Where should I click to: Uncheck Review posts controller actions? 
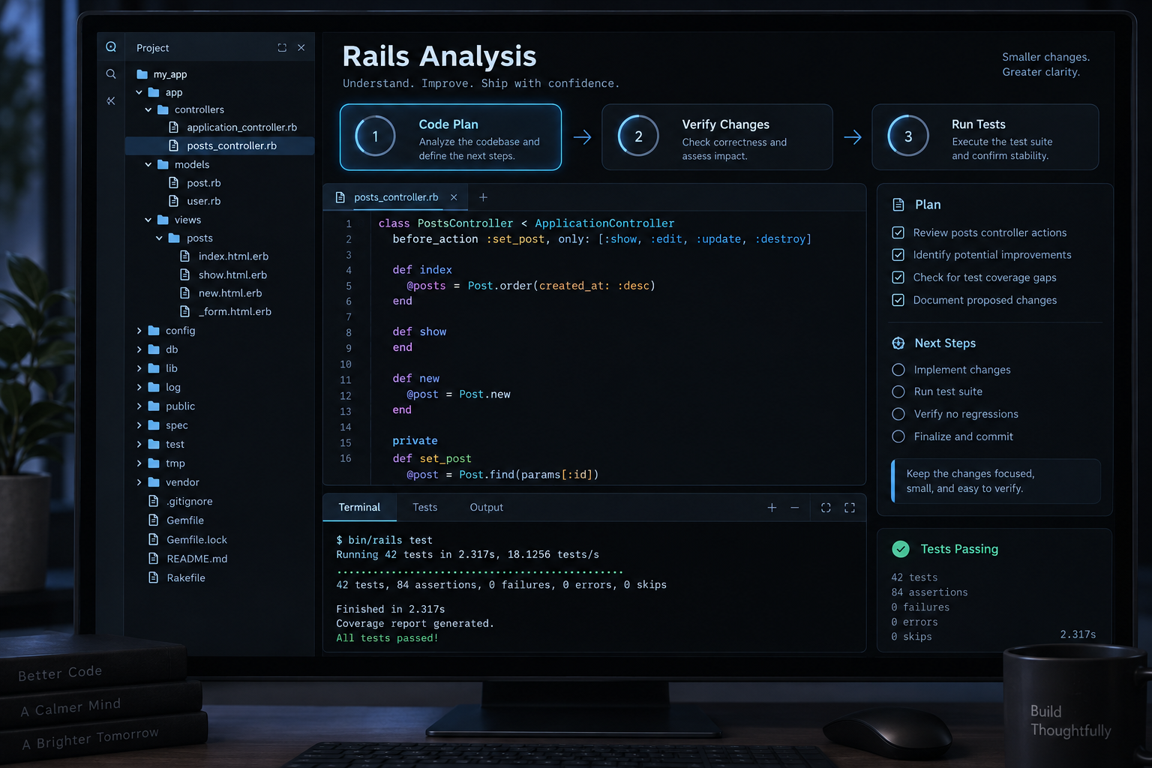(898, 232)
